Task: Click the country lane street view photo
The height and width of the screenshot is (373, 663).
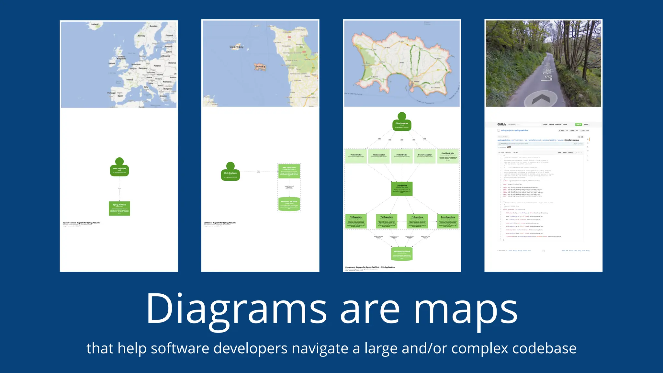Action: tap(543, 63)
